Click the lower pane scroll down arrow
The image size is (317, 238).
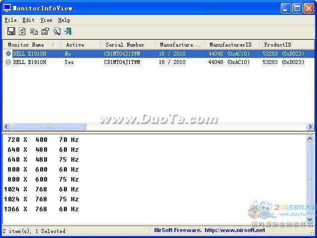coord(310,219)
